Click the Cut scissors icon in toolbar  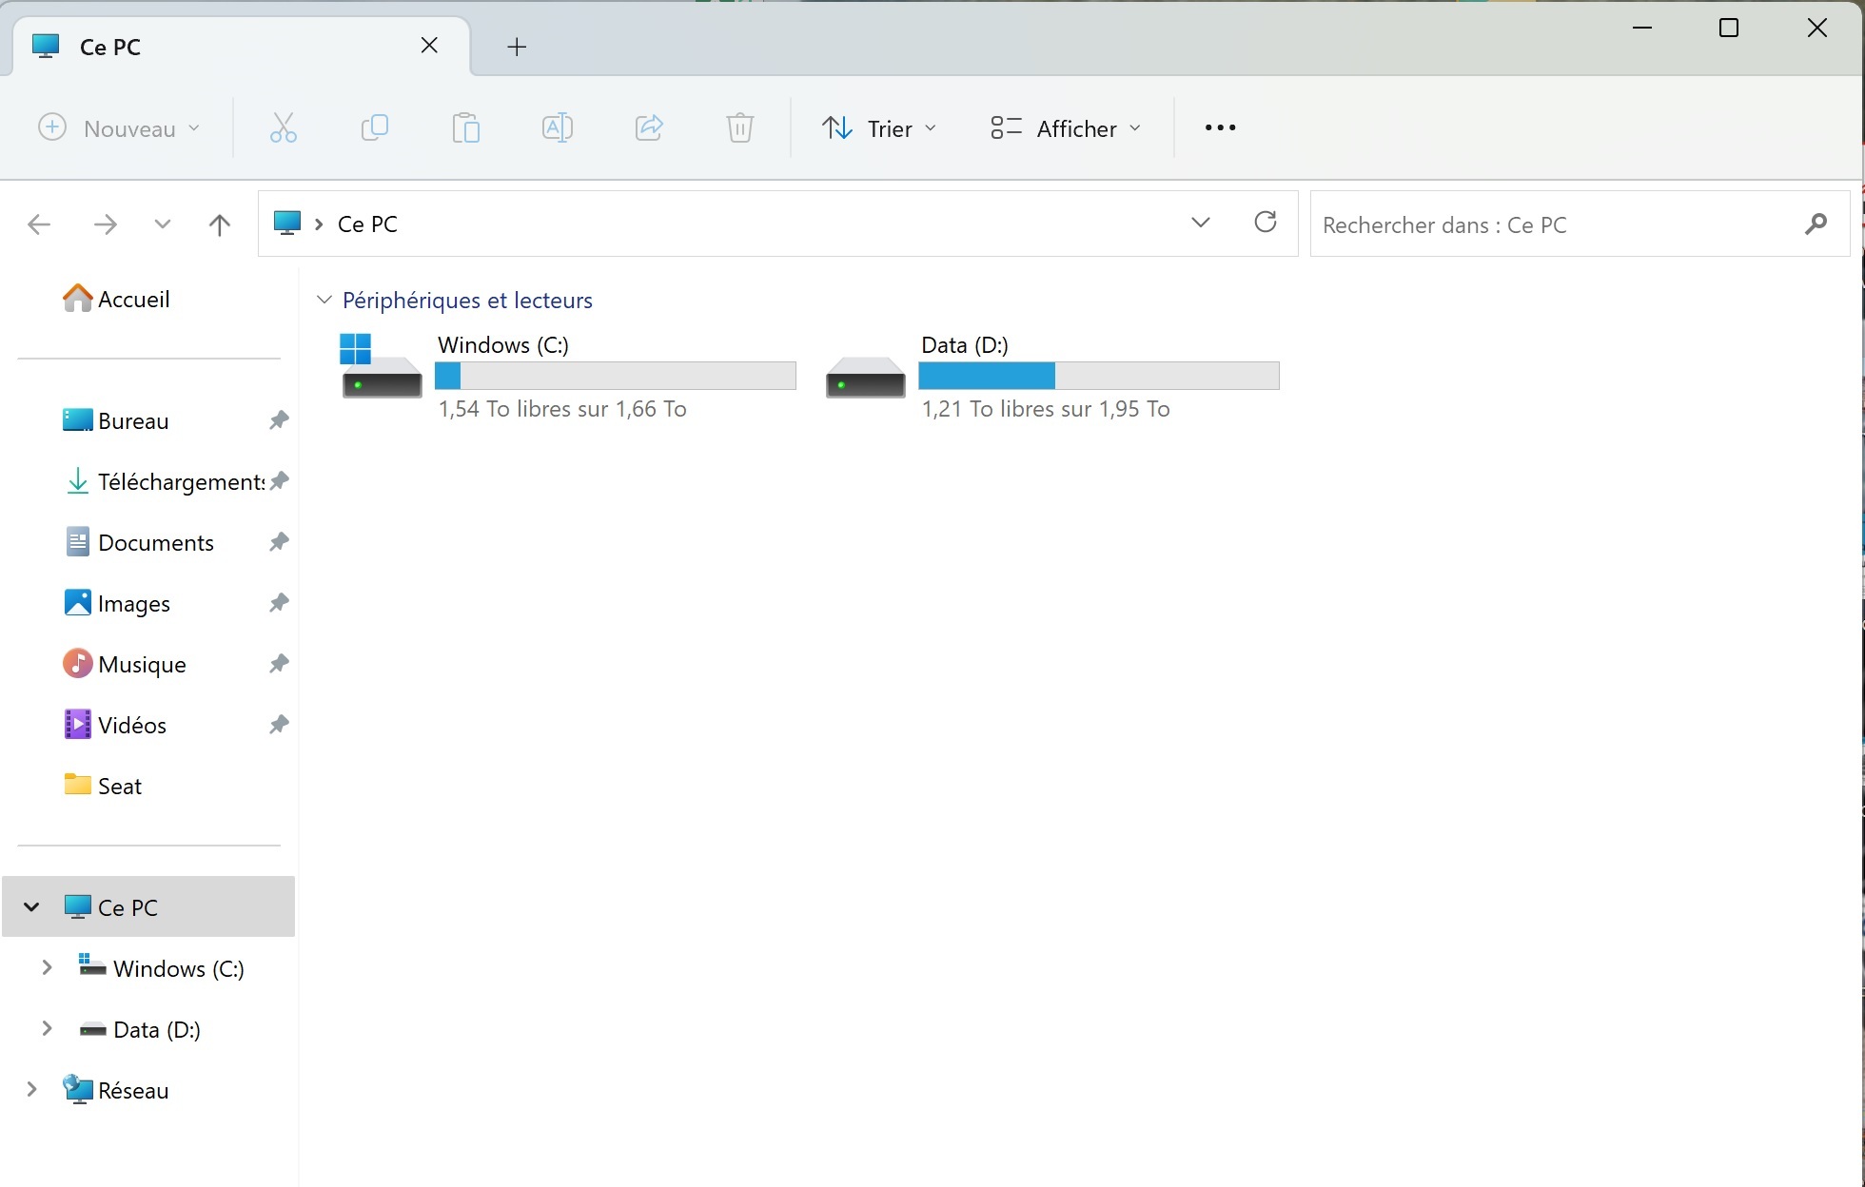pos(283,127)
